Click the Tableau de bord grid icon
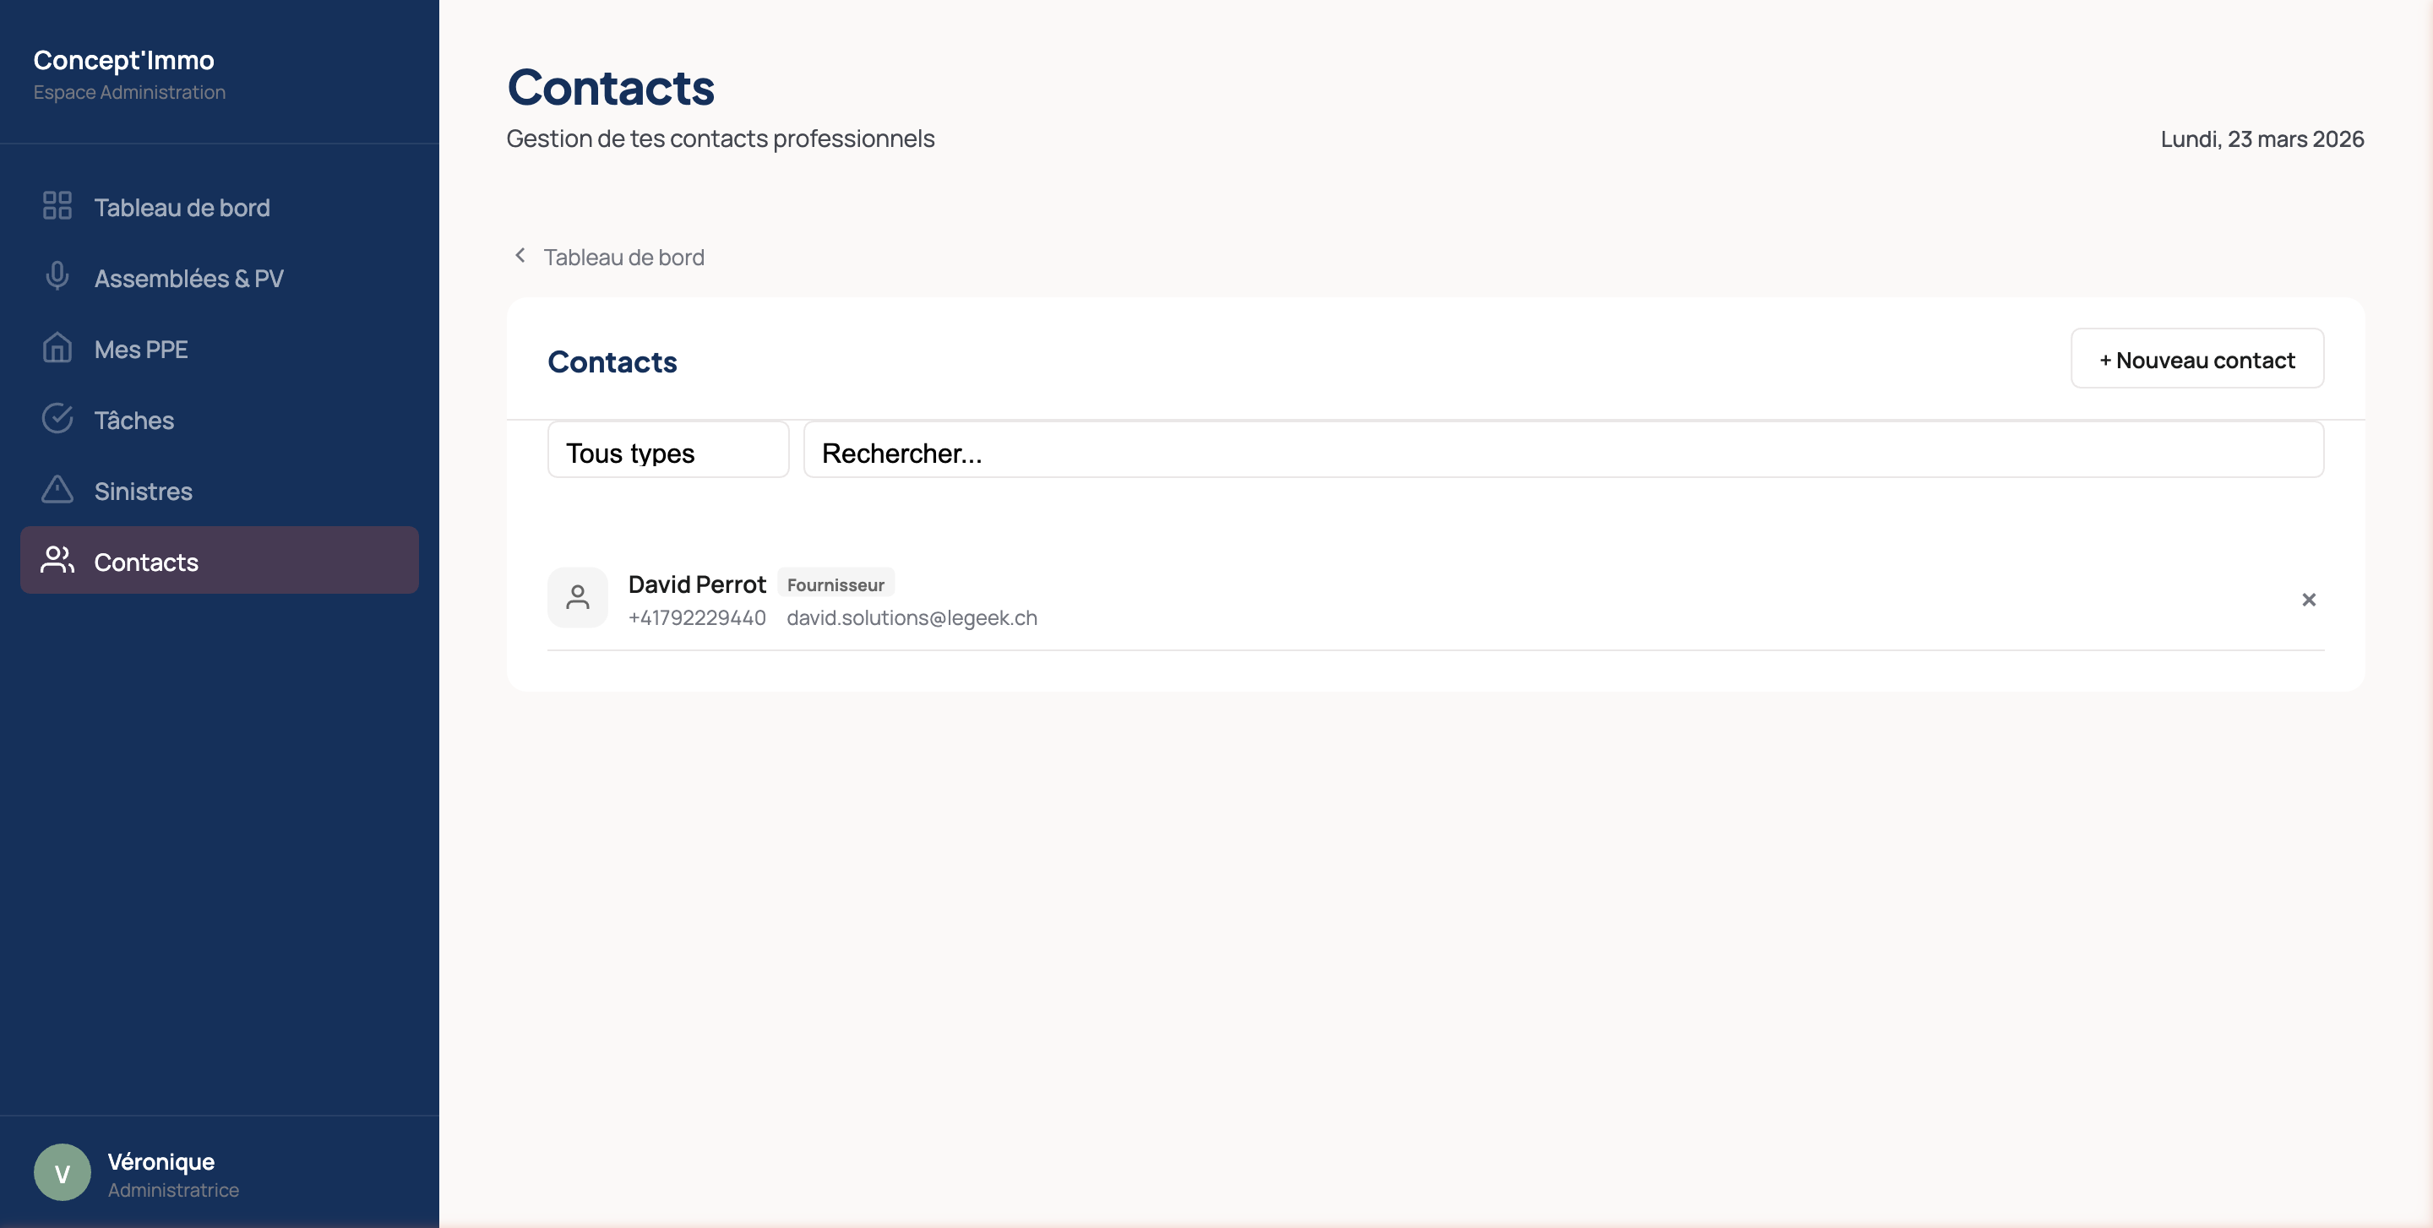Screen dimensions: 2433x1228 [x=57, y=206]
